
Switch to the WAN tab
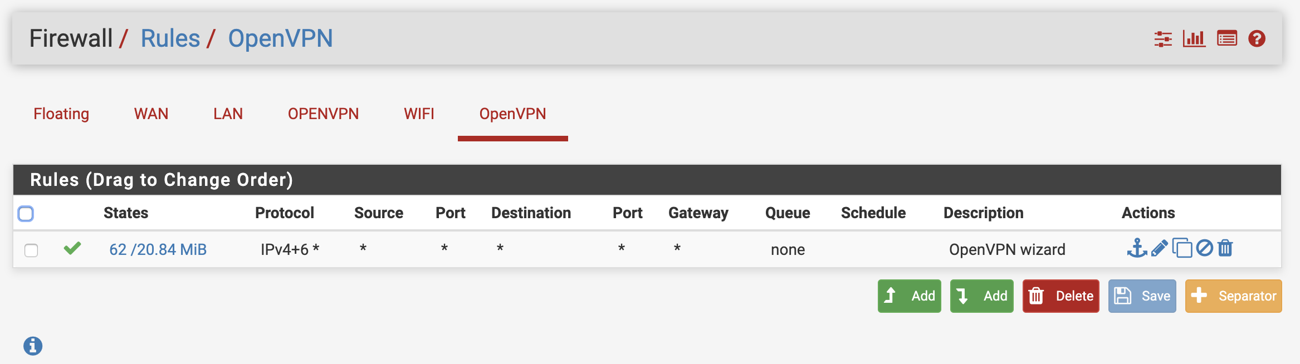[151, 114]
